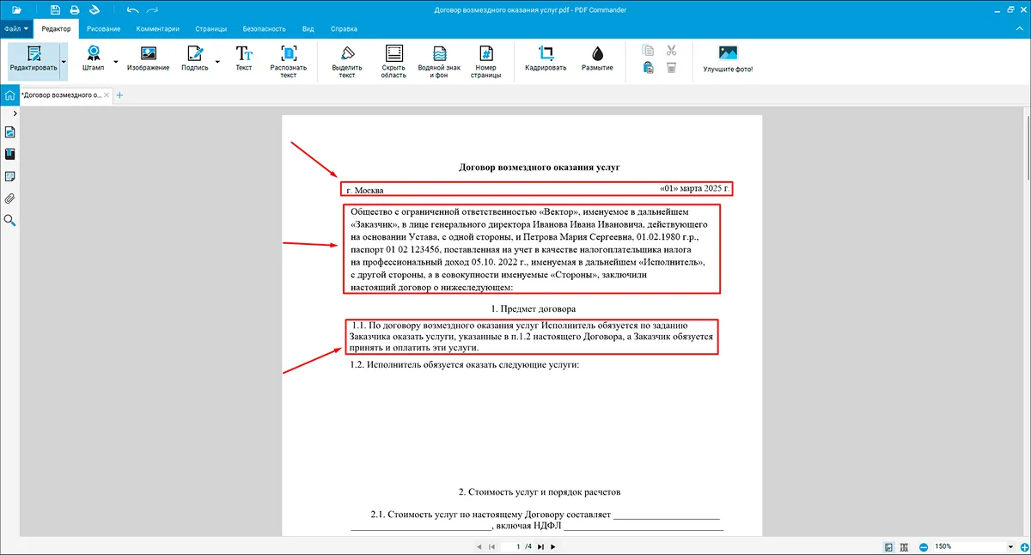1031x555 pixels.
Task: Expand the Редактировать dropdown arrow
Action: click(64, 61)
